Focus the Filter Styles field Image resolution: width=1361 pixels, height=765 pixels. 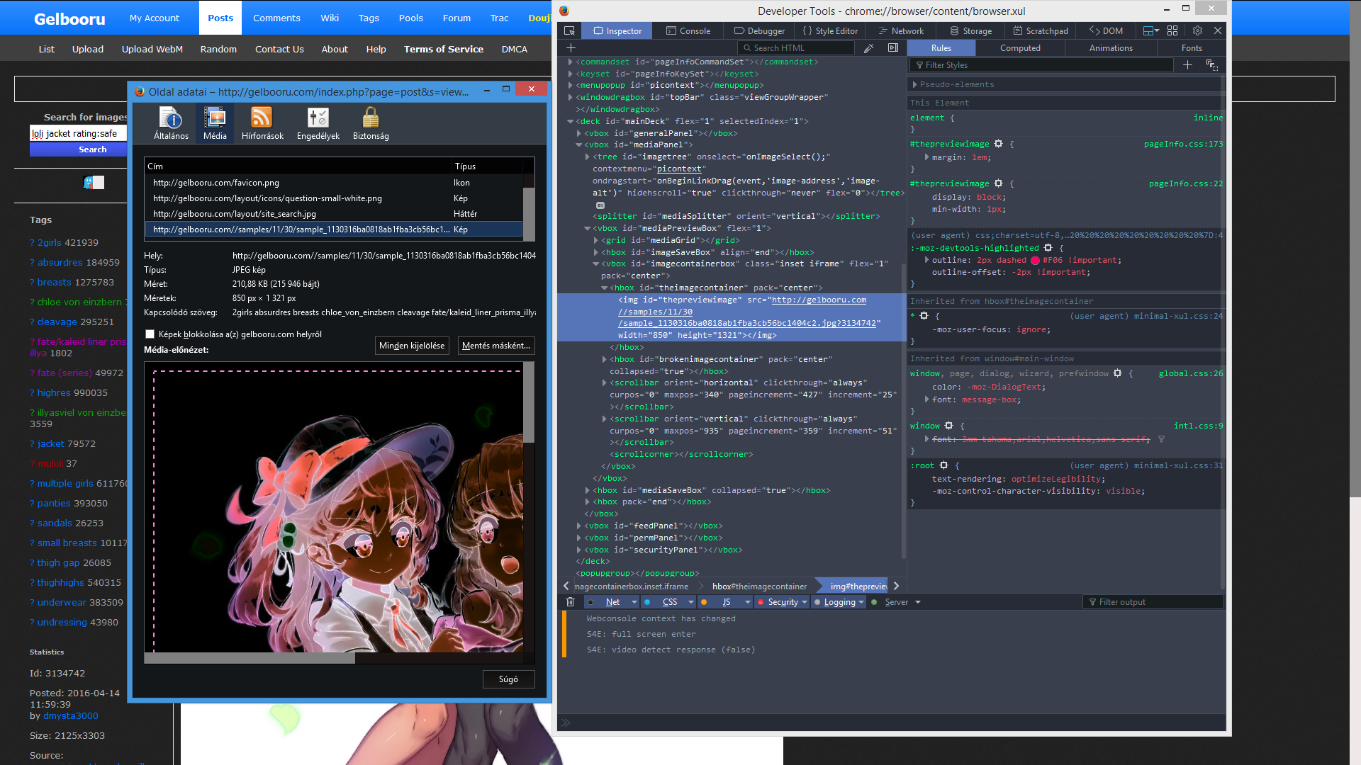[1041, 65]
